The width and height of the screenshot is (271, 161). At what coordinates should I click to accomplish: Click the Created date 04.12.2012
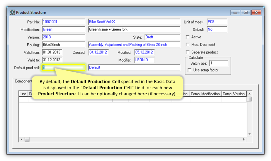click(x=98, y=52)
